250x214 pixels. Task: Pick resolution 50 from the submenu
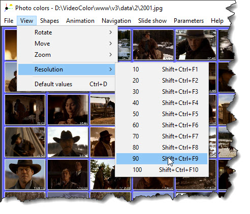coord(162,114)
